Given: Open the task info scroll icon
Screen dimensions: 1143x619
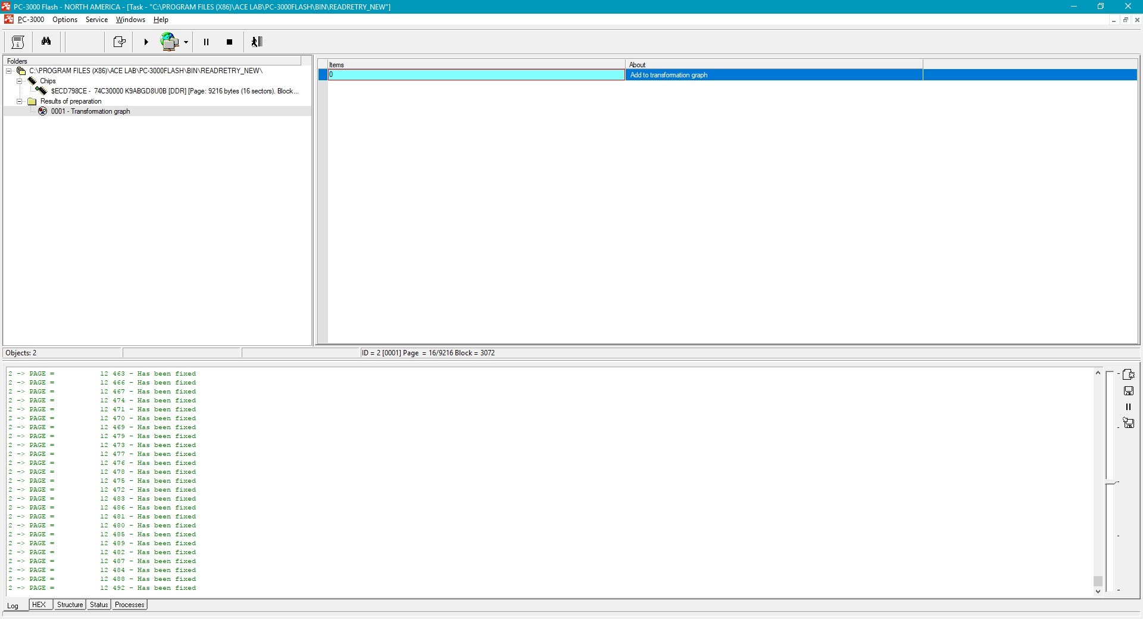Looking at the screenshot, I should (x=18, y=42).
